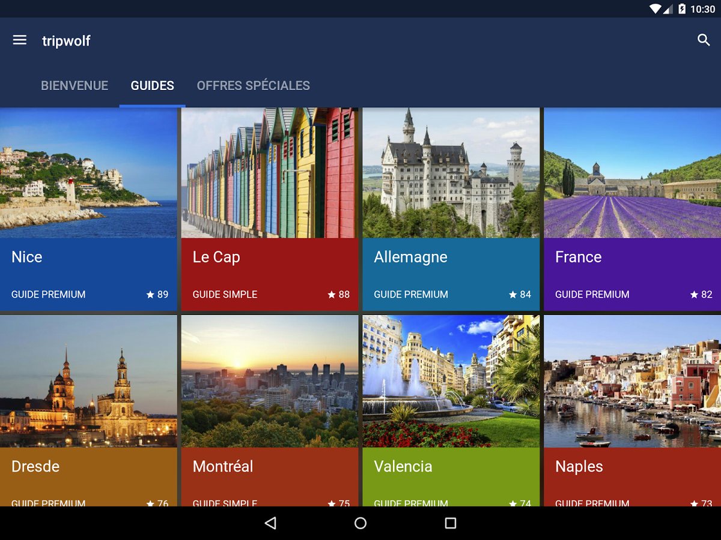Open the Nice lighthouse coast photo

point(88,173)
